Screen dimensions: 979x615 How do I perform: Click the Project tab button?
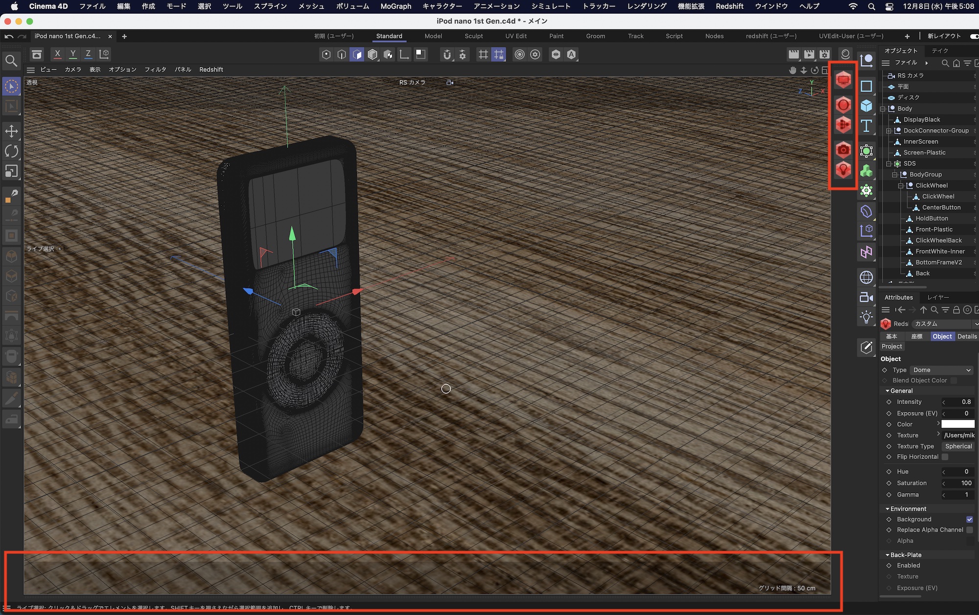point(891,346)
